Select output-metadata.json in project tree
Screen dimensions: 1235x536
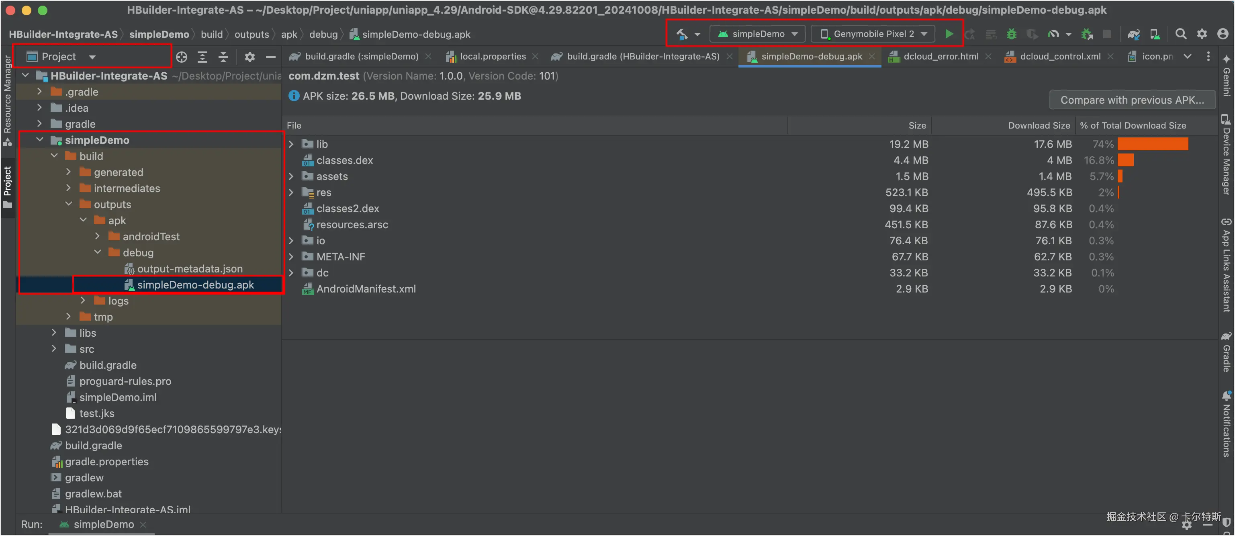pyautogui.click(x=189, y=269)
